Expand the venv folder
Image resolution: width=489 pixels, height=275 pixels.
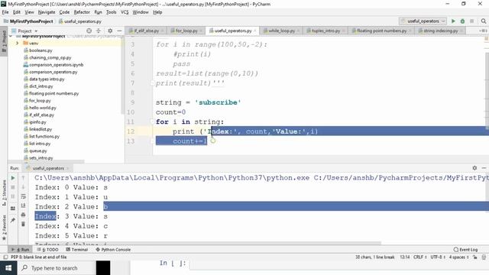click(18, 43)
